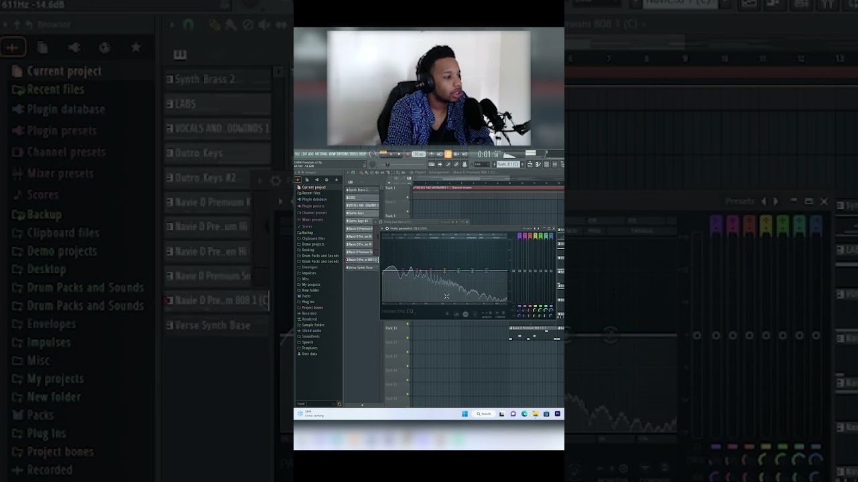Image resolution: width=858 pixels, height=482 pixels.
Task: Click the snap selector showing Line
Action: tap(481, 164)
